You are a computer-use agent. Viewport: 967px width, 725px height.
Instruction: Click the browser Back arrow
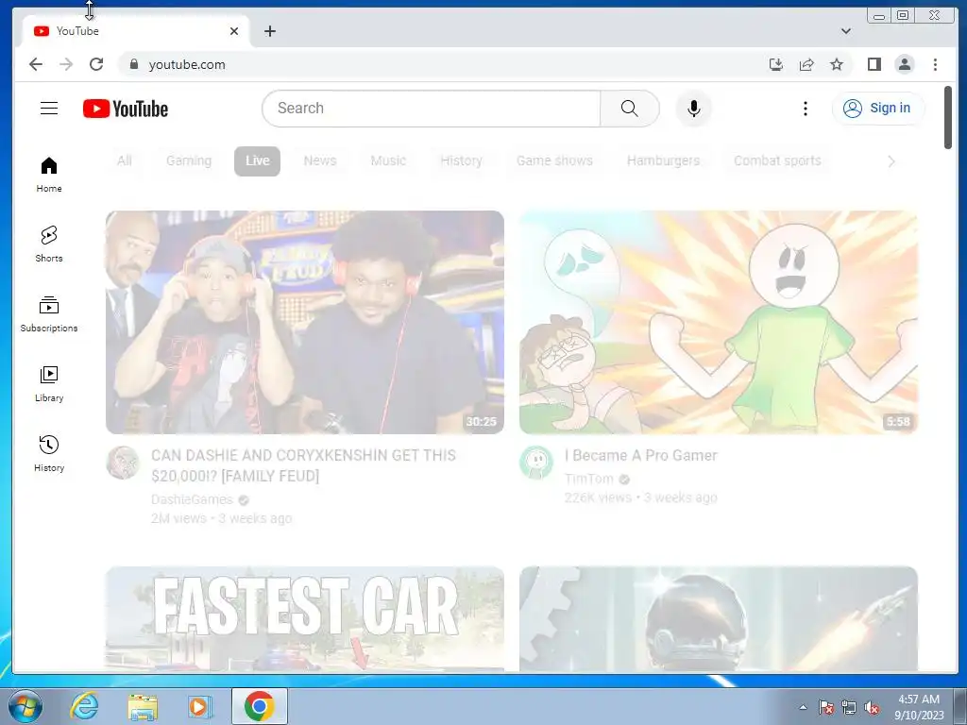[36, 64]
